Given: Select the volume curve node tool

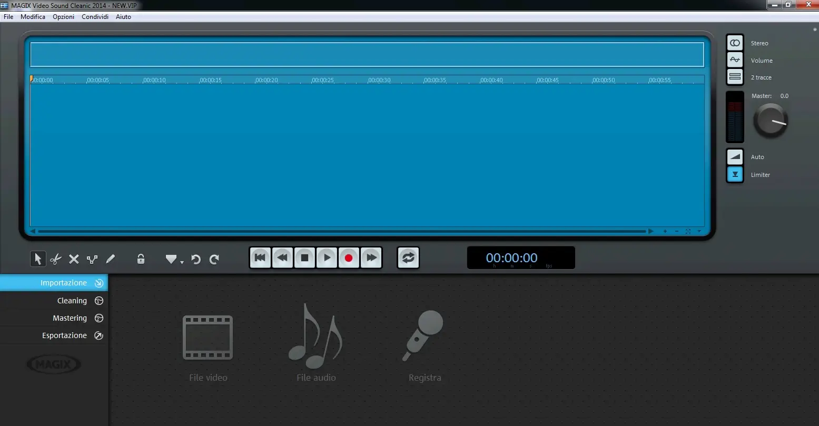Looking at the screenshot, I should coord(92,259).
